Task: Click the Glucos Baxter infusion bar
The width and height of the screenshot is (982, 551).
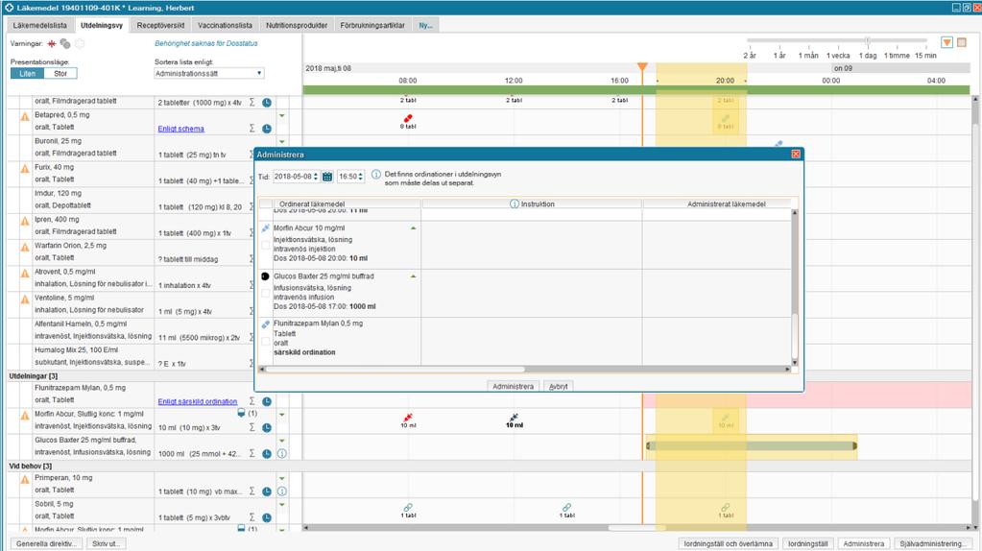Action: (x=751, y=445)
